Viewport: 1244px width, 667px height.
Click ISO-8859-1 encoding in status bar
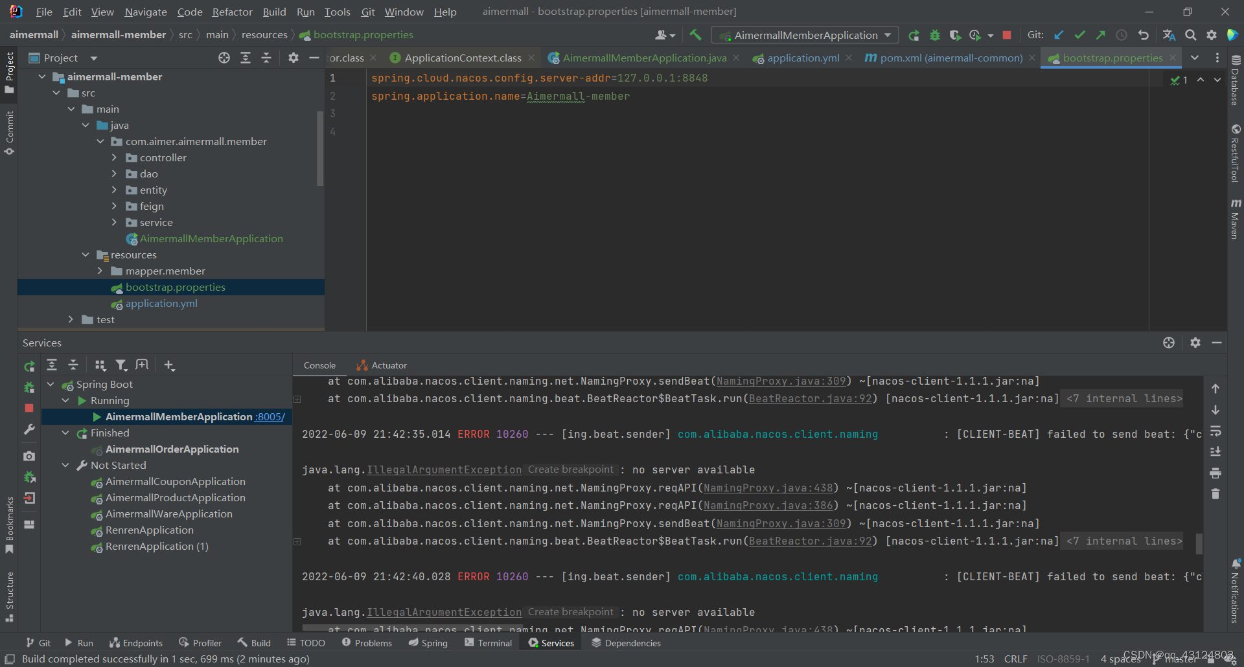click(x=1063, y=659)
